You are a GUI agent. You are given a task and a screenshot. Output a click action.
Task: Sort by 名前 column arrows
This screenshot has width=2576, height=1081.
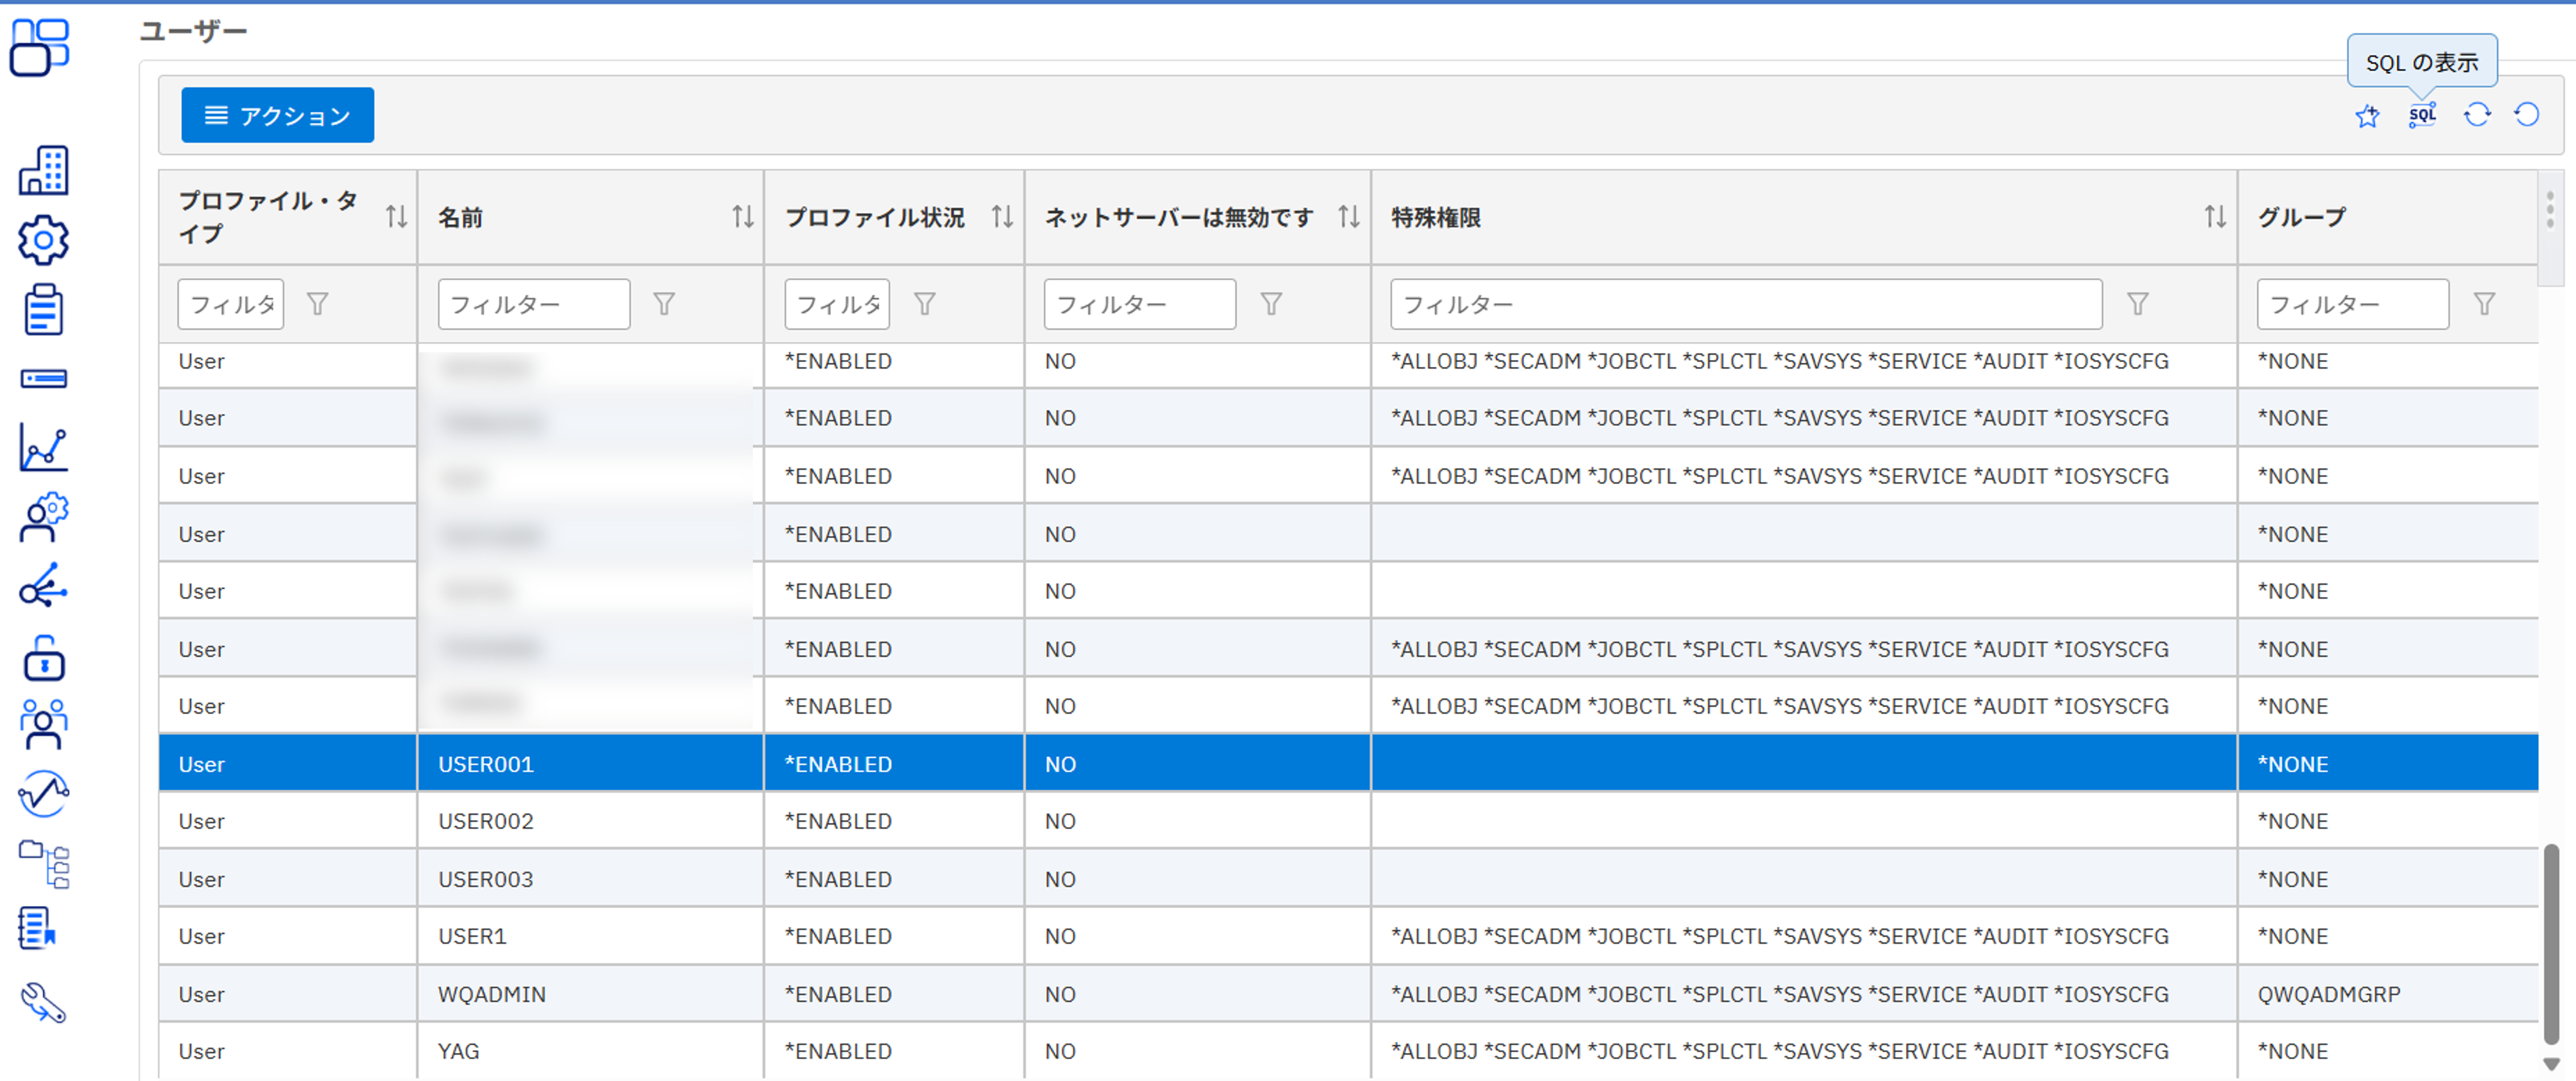742,216
